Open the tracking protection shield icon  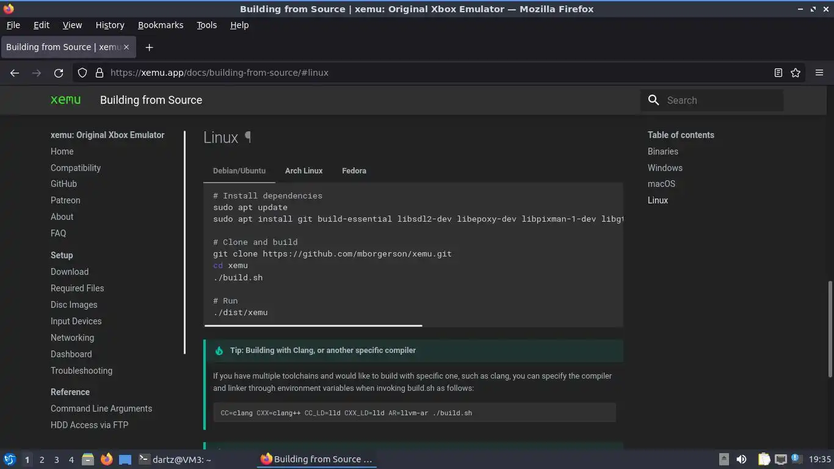(82, 73)
